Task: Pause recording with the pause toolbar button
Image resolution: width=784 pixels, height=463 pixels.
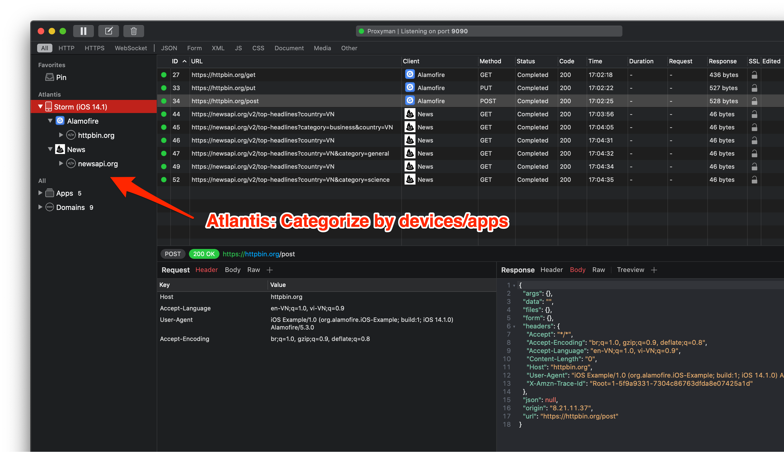Action: [83, 31]
